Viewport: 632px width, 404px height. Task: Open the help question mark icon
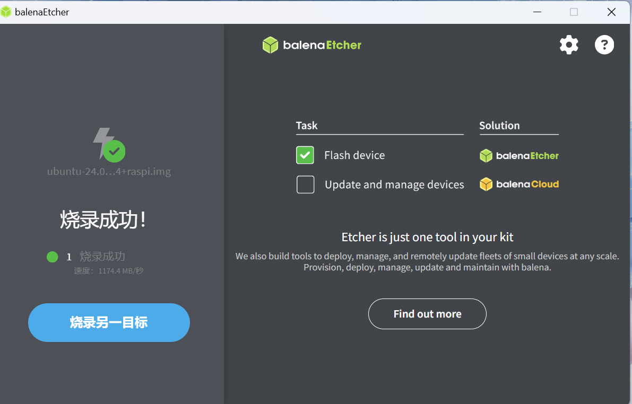(604, 45)
